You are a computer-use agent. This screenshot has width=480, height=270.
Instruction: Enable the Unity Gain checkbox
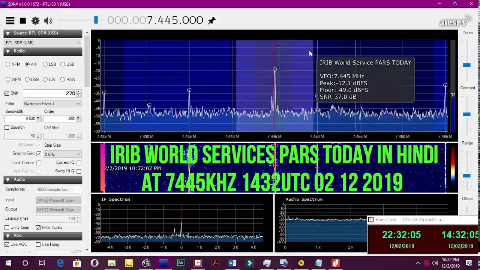7,228
